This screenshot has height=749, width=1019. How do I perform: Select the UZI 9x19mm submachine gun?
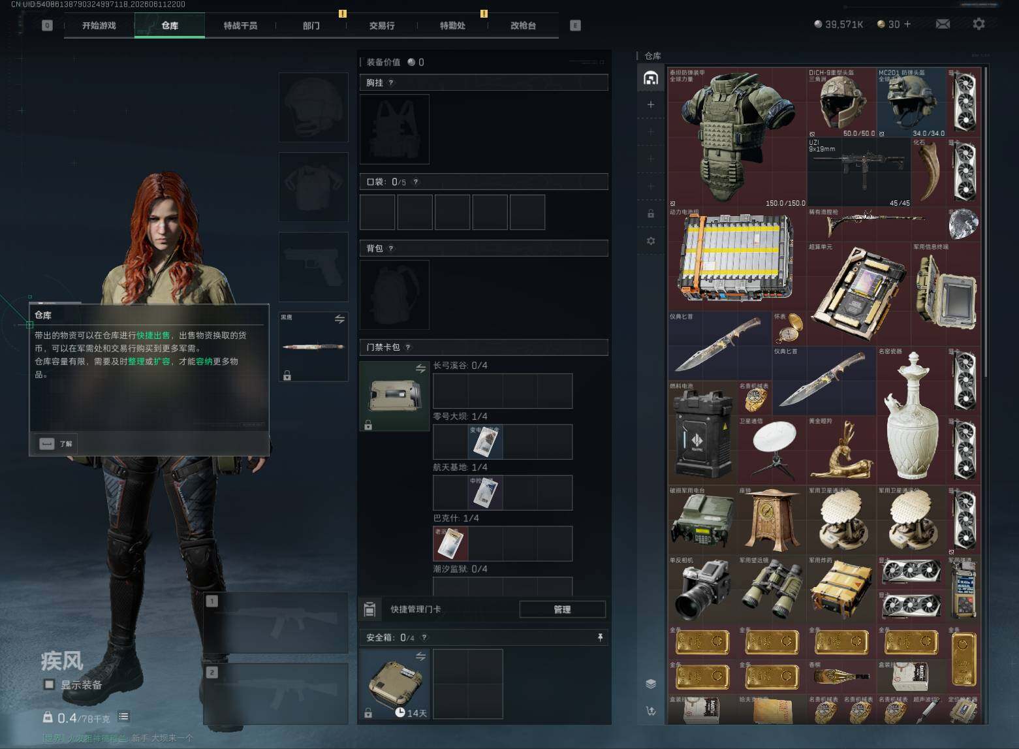(859, 172)
